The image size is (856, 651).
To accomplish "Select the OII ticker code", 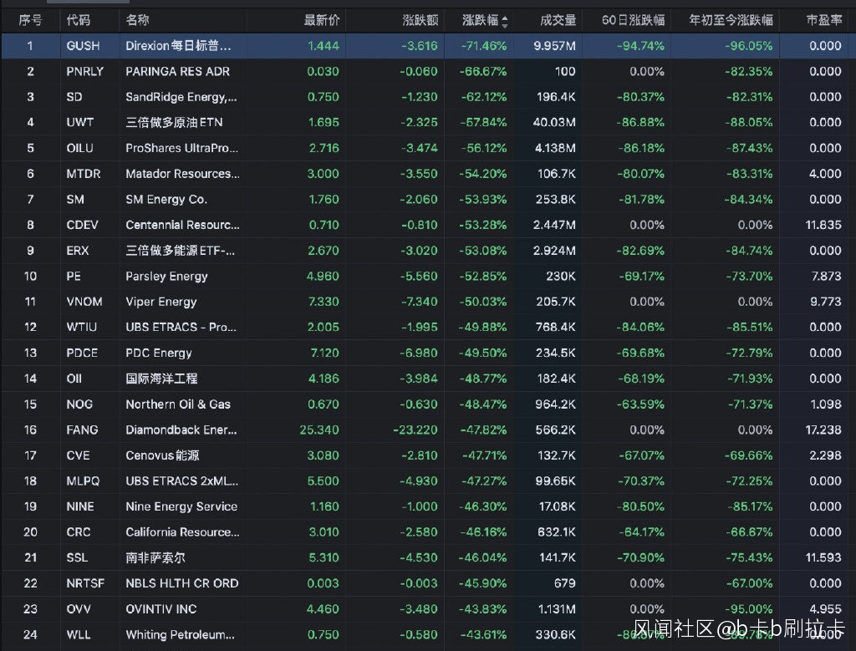I will 74,379.
